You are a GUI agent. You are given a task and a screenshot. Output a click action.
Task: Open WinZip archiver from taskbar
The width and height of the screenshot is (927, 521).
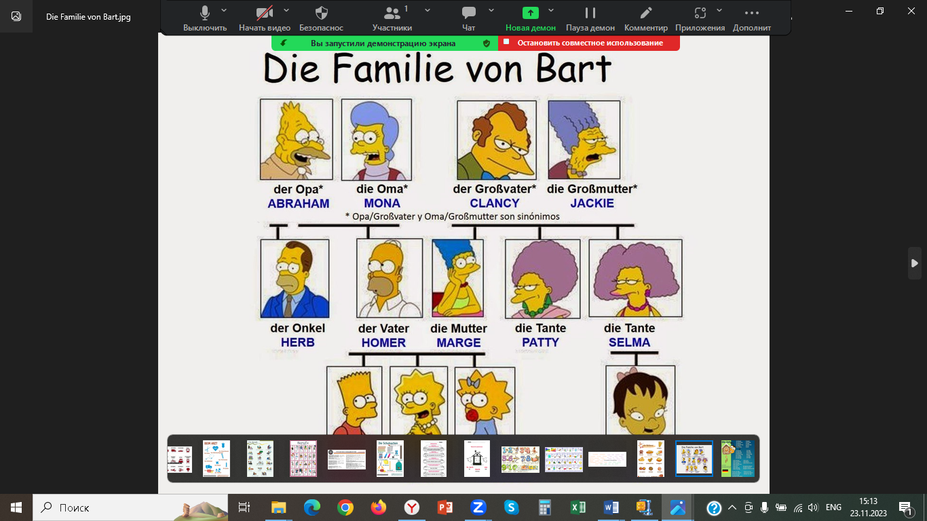pos(644,507)
